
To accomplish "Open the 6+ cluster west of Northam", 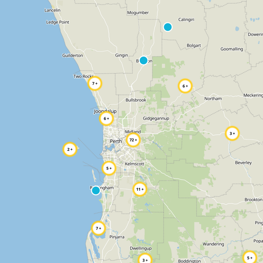I will 185,86.
